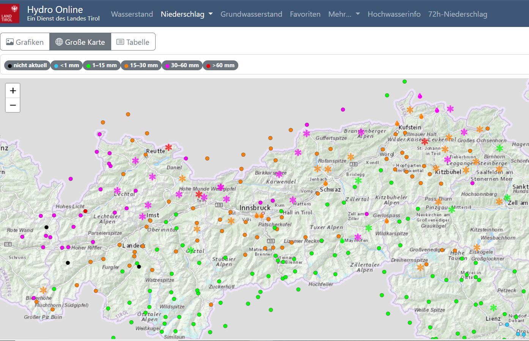This screenshot has height=341, width=529.
Task: Click orange snowflake station above Bielerhöhe
Action: tap(43, 290)
